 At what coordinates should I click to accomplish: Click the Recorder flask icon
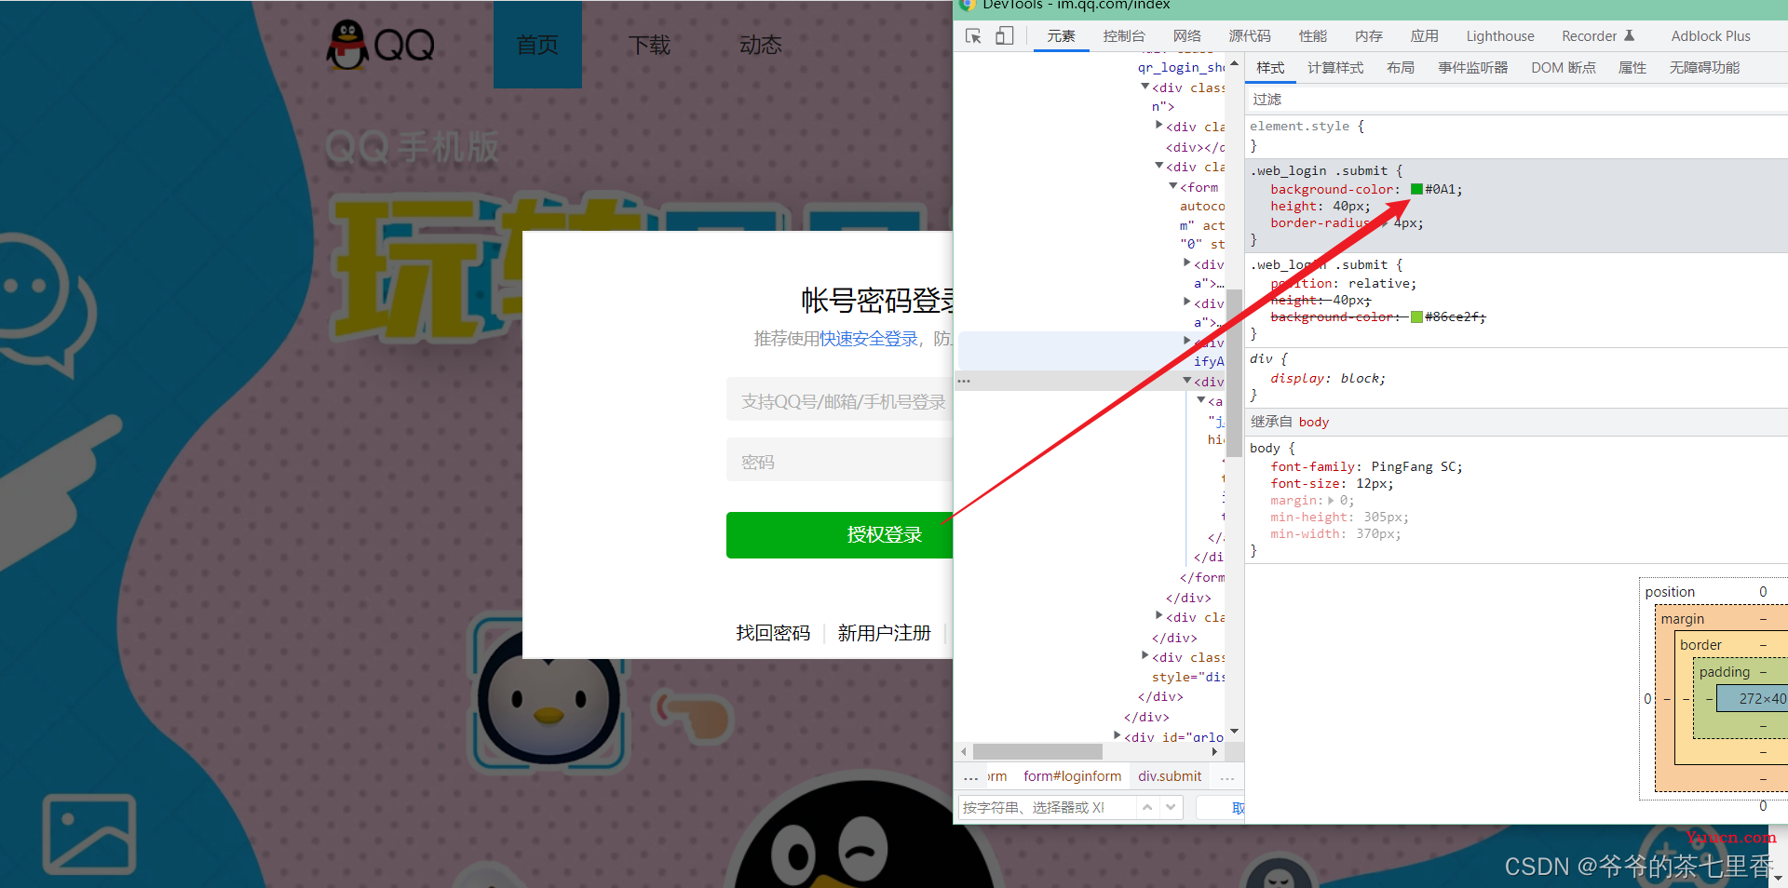[1629, 36]
